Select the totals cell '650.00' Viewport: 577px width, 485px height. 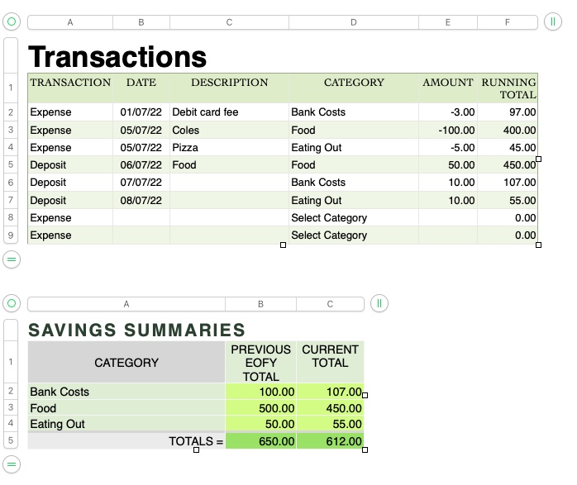coord(260,441)
